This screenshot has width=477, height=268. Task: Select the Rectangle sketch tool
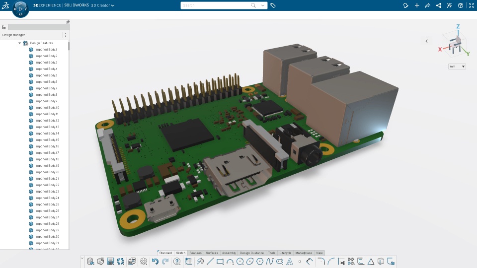(220, 262)
